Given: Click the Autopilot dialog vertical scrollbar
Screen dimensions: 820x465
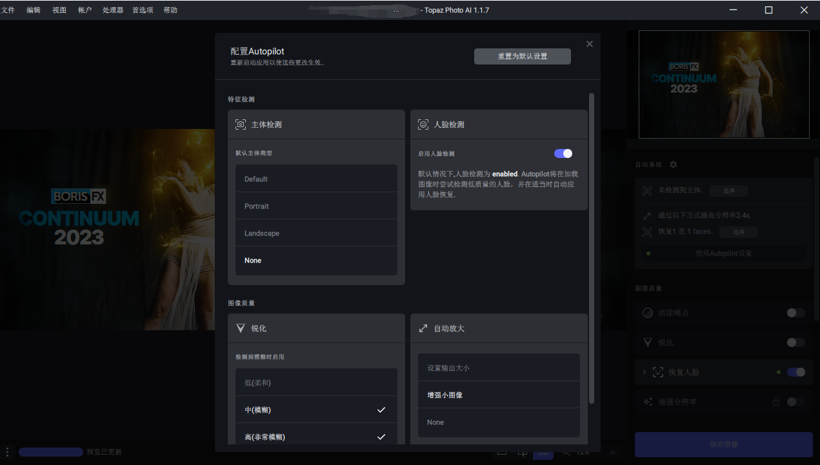Looking at the screenshot, I should coord(592,248).
